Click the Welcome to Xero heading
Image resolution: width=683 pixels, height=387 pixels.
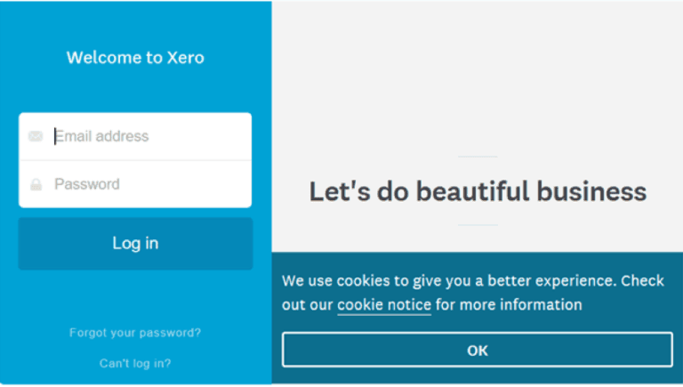(x=135, y=58)
